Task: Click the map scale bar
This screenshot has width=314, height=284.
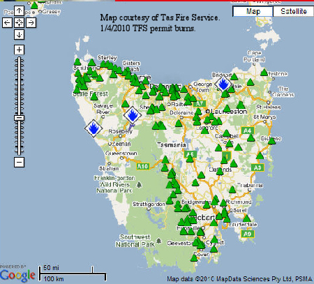Action: pos(73,274)
